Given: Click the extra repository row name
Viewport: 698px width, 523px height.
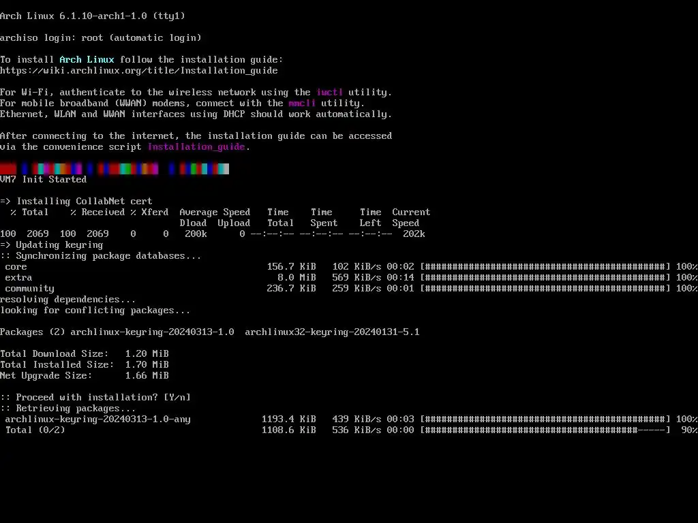Looking at the screenshot, I should point(18,278).
